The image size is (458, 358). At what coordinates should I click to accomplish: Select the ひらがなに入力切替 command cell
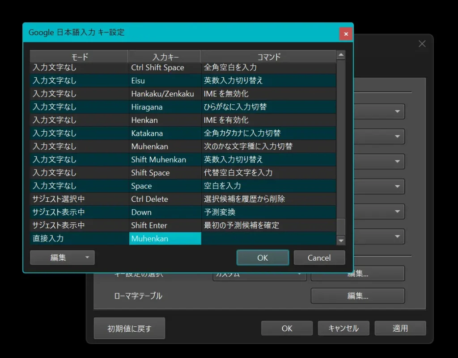pyautogui.click(x=269, y=107)
